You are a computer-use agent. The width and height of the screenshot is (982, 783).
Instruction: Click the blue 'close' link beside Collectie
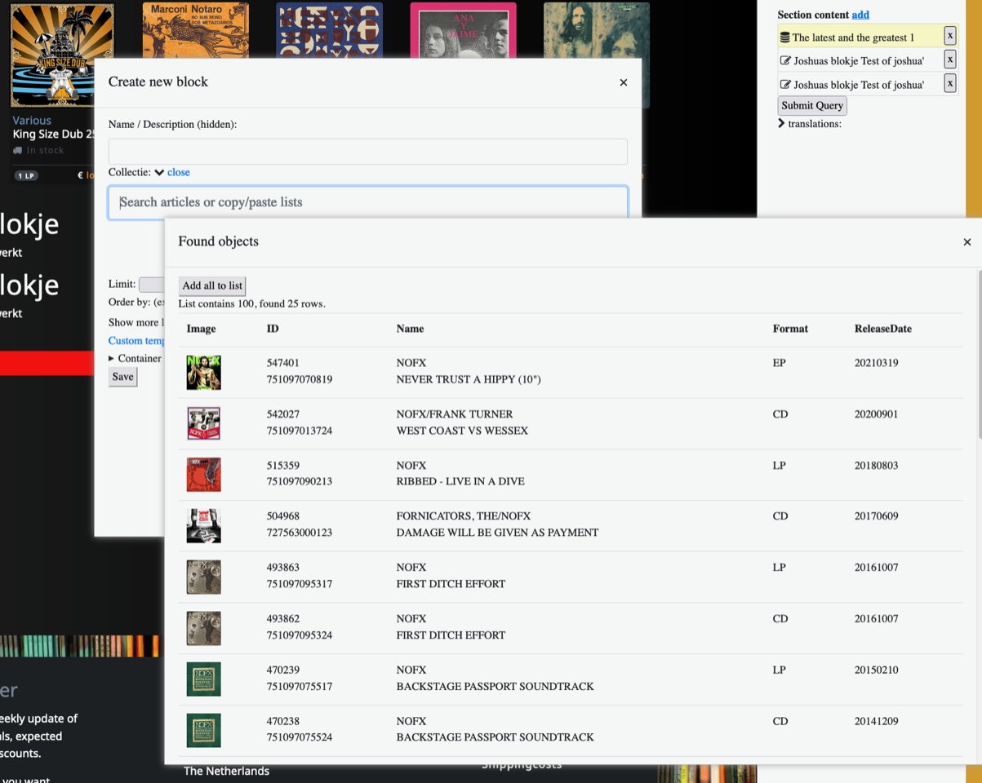(x=179, y=173)
